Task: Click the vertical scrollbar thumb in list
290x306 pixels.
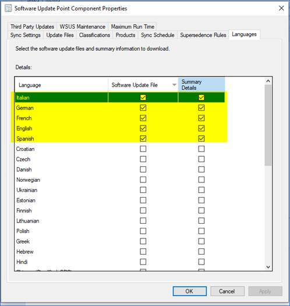Action: pos(268,125)
